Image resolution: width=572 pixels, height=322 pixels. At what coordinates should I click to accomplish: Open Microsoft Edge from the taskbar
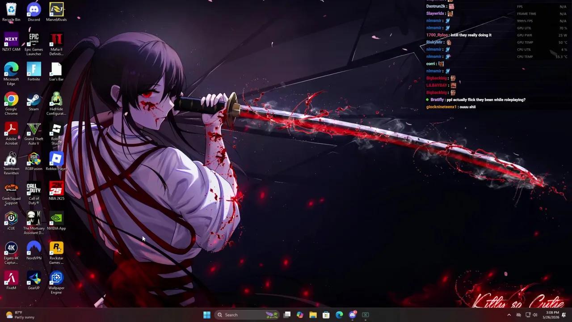(x=339, y=315)
